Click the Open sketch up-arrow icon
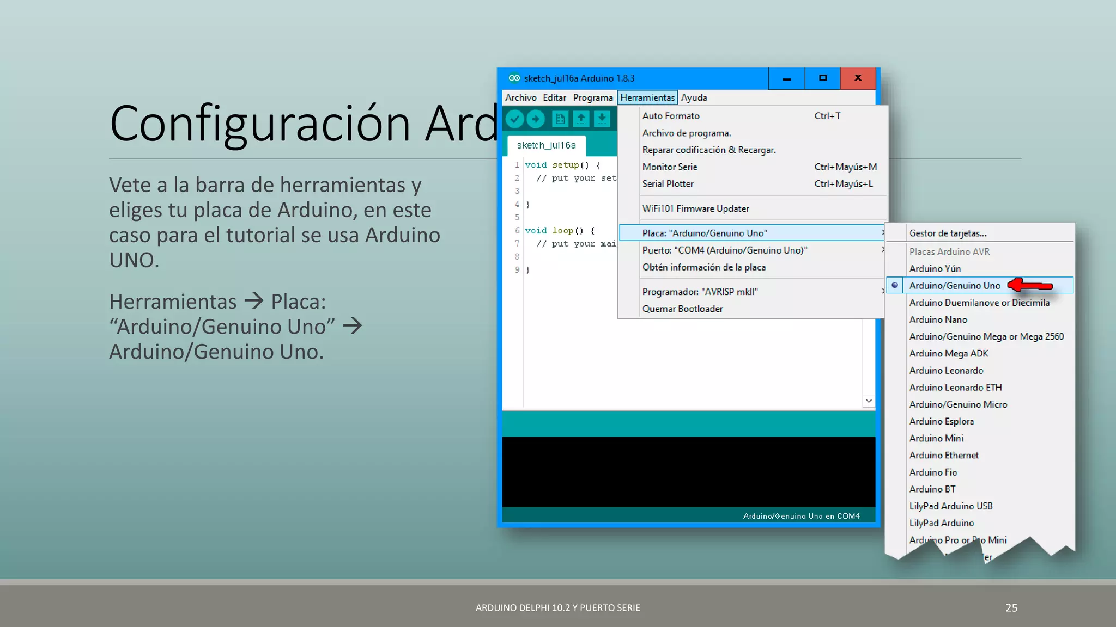Viewport: 1116px width, 627px height. 581,119
